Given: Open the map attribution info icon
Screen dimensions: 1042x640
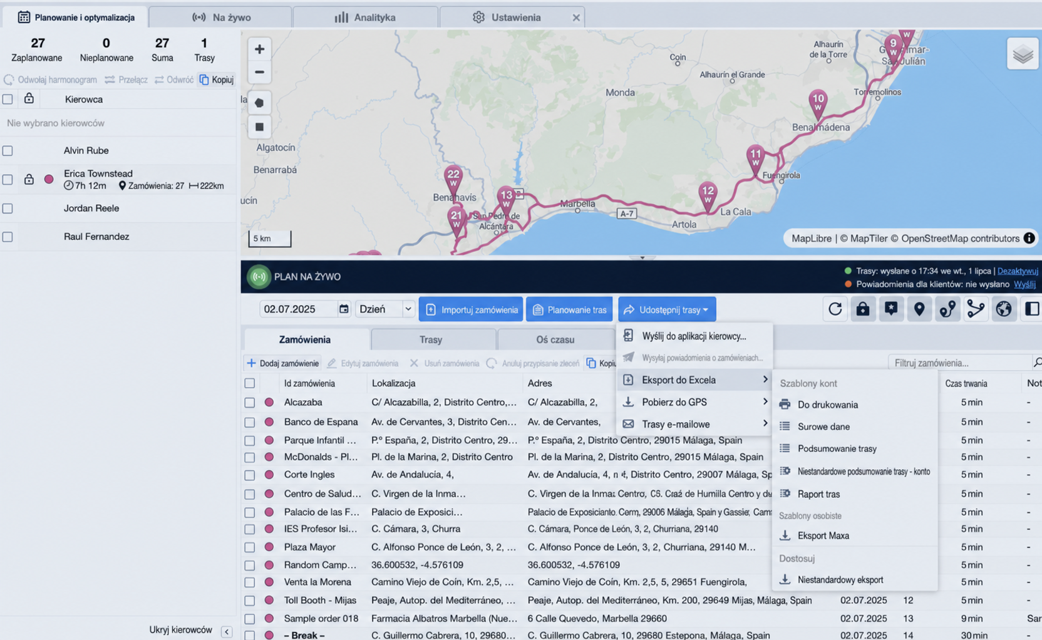Looking at the screenshot, I should pyautogui.click(x=1029, y=238).
